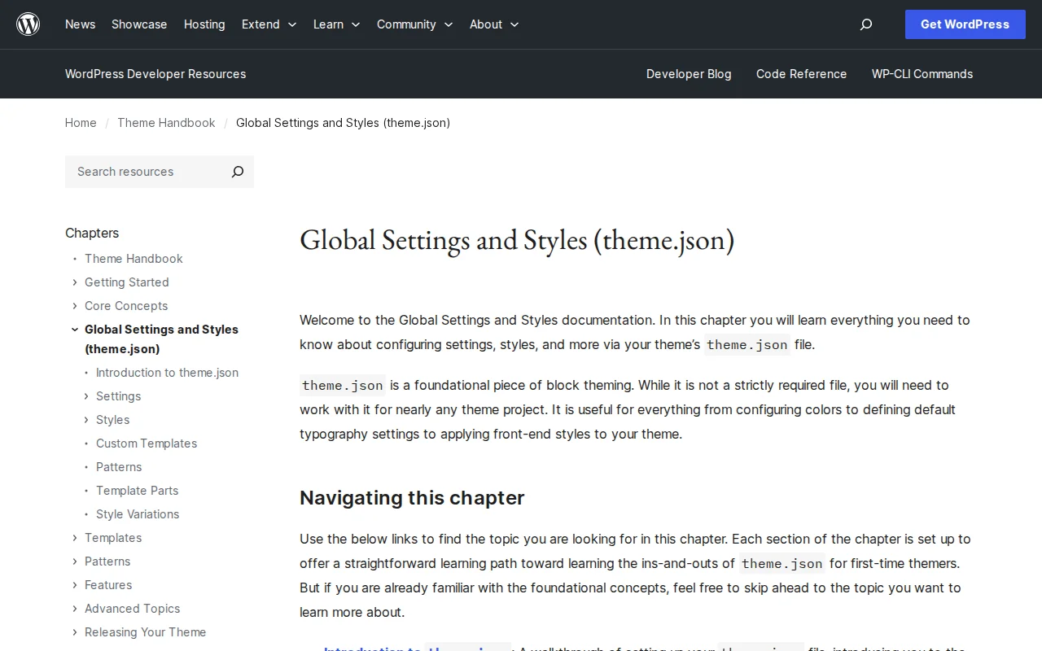Expand the Getting Started chapter
Image resolution: width=1042 pixels, height=651 pixels.
(74, 282)
